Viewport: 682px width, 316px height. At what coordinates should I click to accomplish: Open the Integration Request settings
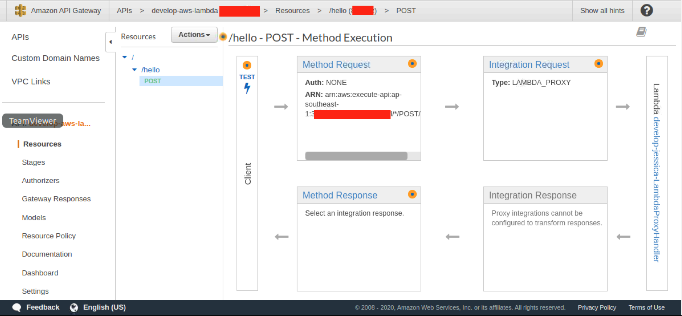tap(529, 64)
